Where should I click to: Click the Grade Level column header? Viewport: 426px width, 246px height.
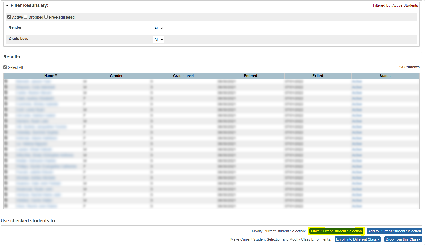click(183, 76)
